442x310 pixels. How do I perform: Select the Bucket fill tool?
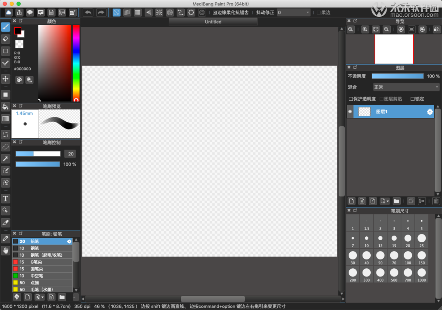pos(5,107)
